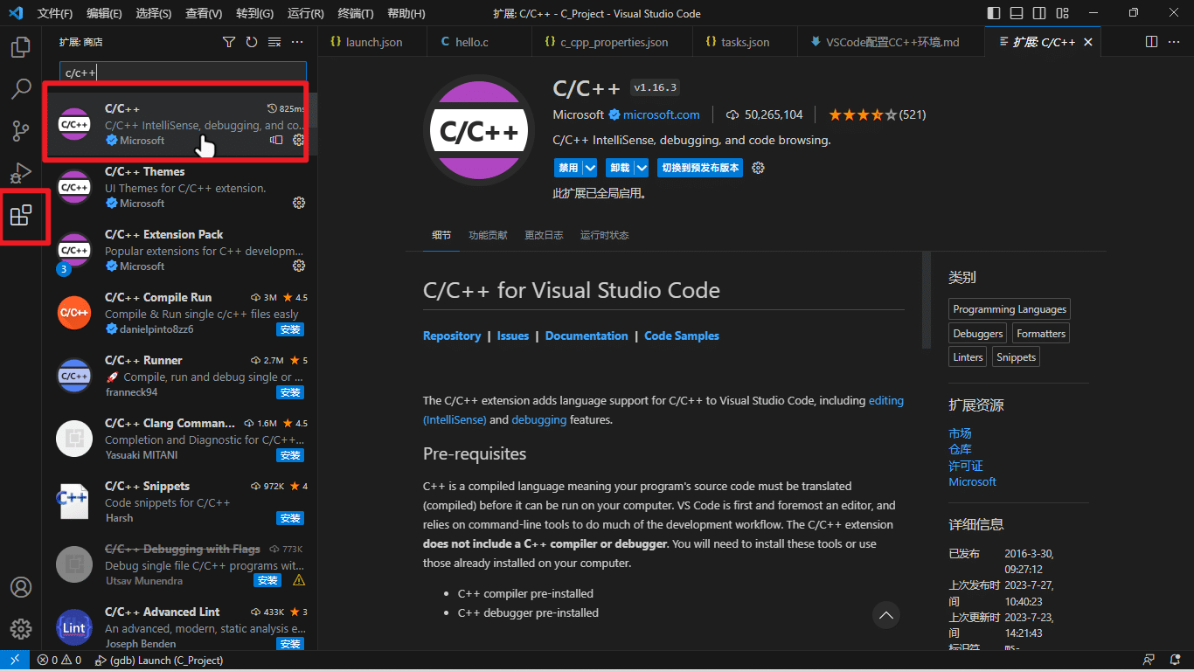Toggle the bottom panel layout button

[x=1017, y=13]
